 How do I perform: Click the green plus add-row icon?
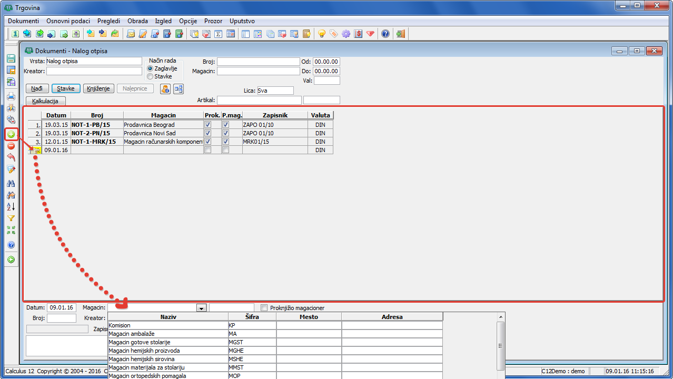tap(11, 135)
